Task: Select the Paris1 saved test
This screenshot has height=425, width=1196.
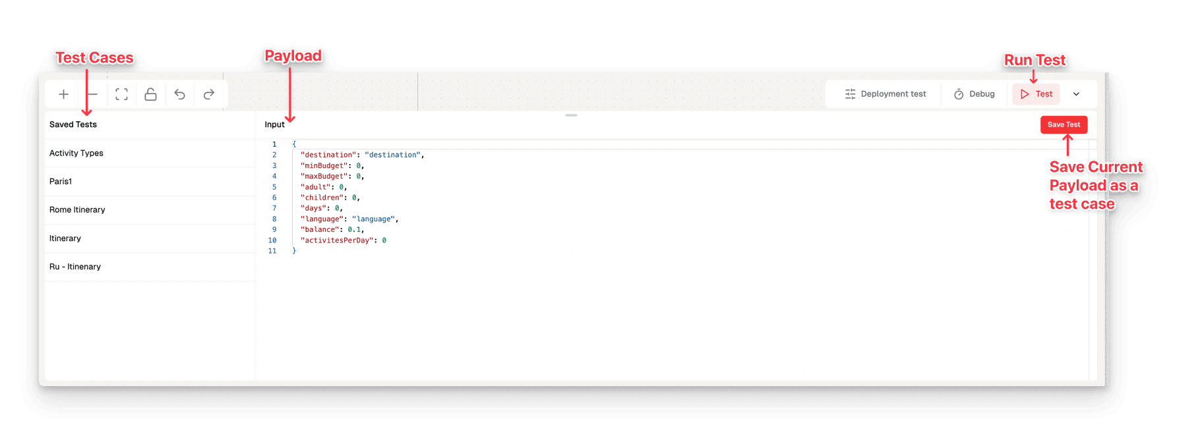Action: coord(150,181)
